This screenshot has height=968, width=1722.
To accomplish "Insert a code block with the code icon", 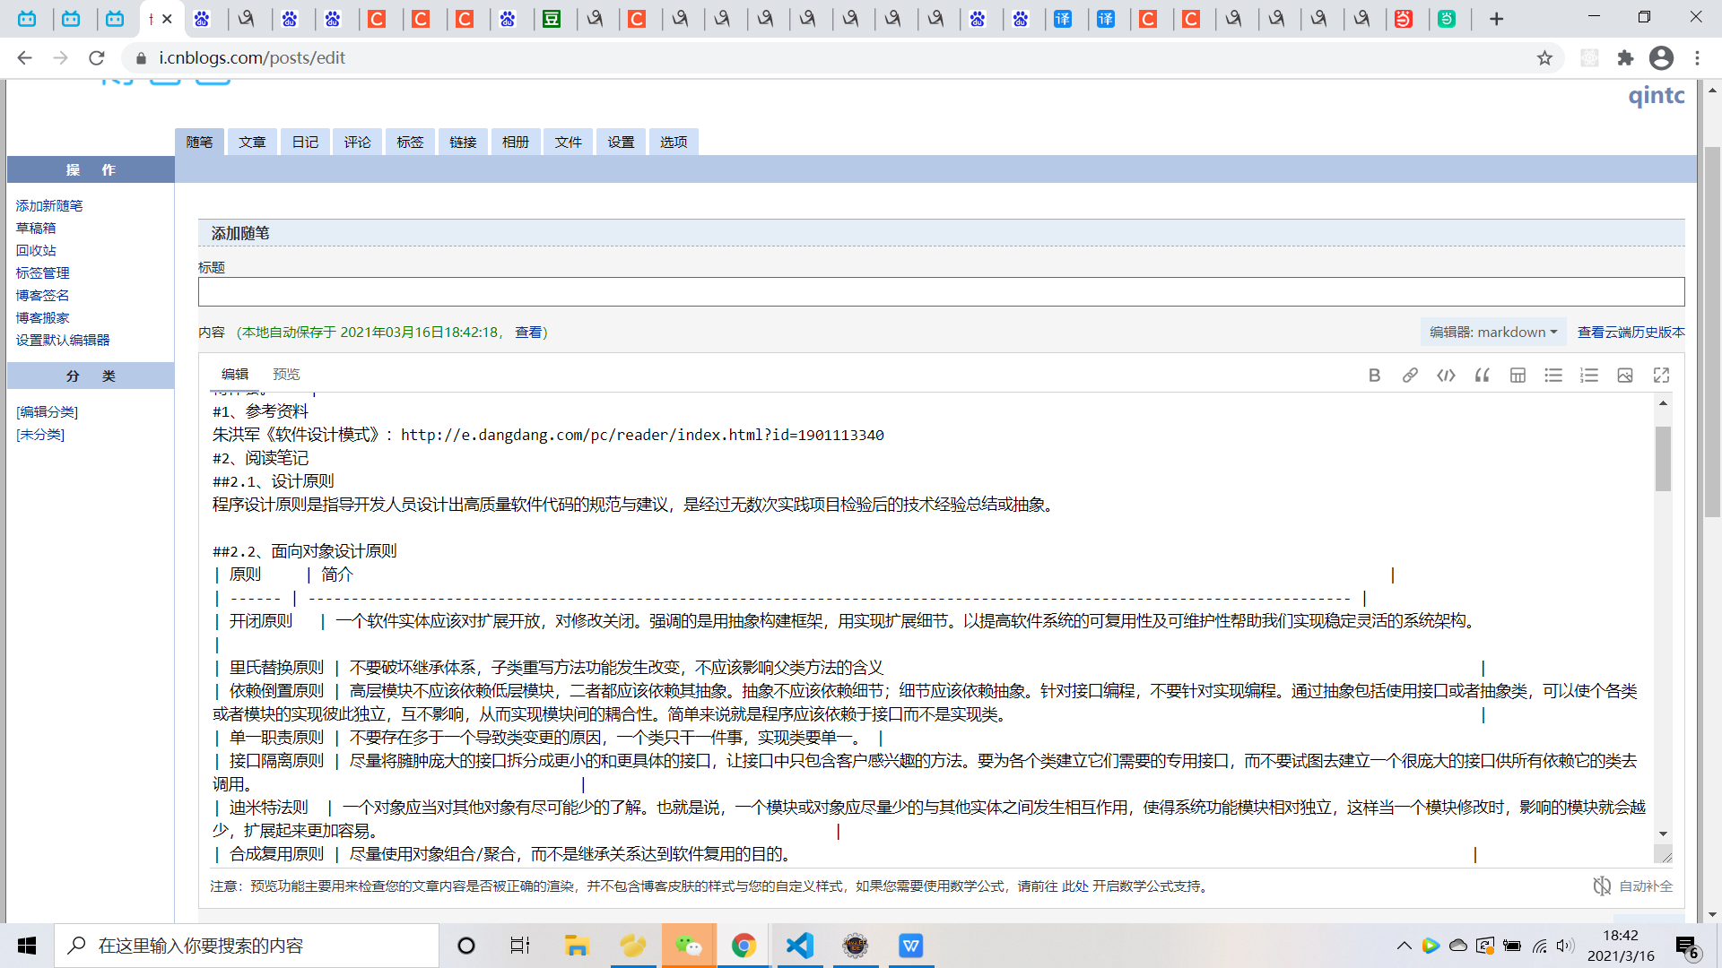I will tap(1446, 376).
